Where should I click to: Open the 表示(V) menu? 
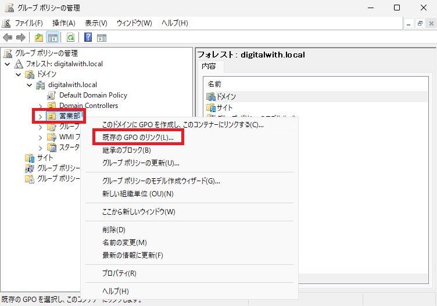coord(96,23)
